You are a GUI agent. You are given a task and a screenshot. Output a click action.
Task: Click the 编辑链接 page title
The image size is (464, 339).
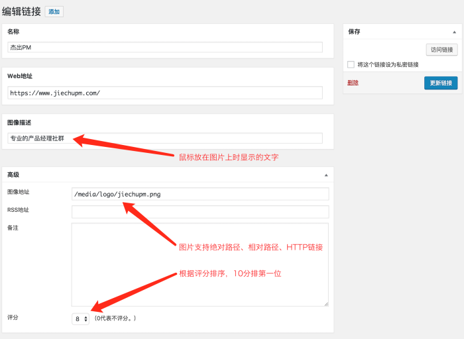click(x=21, y=11)
